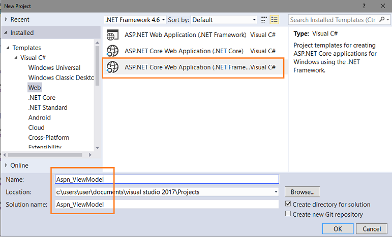Click the tree scrollbar up arrow

pyautogui.click(x=97, y=43)
